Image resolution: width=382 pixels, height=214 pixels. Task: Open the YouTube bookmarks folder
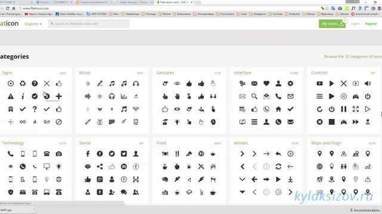pyautogui.click(x=275, y=14)
